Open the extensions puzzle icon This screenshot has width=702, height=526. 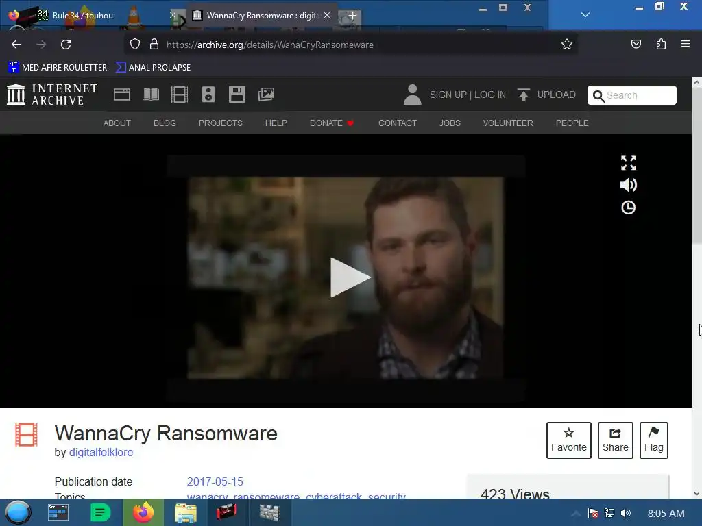coord(661,45)
